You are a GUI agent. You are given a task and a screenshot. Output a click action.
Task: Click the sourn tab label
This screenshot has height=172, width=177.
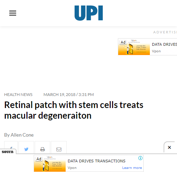[8, 152]
